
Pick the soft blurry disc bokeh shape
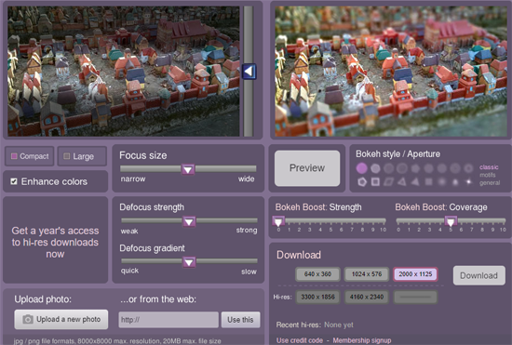(442, 182)
